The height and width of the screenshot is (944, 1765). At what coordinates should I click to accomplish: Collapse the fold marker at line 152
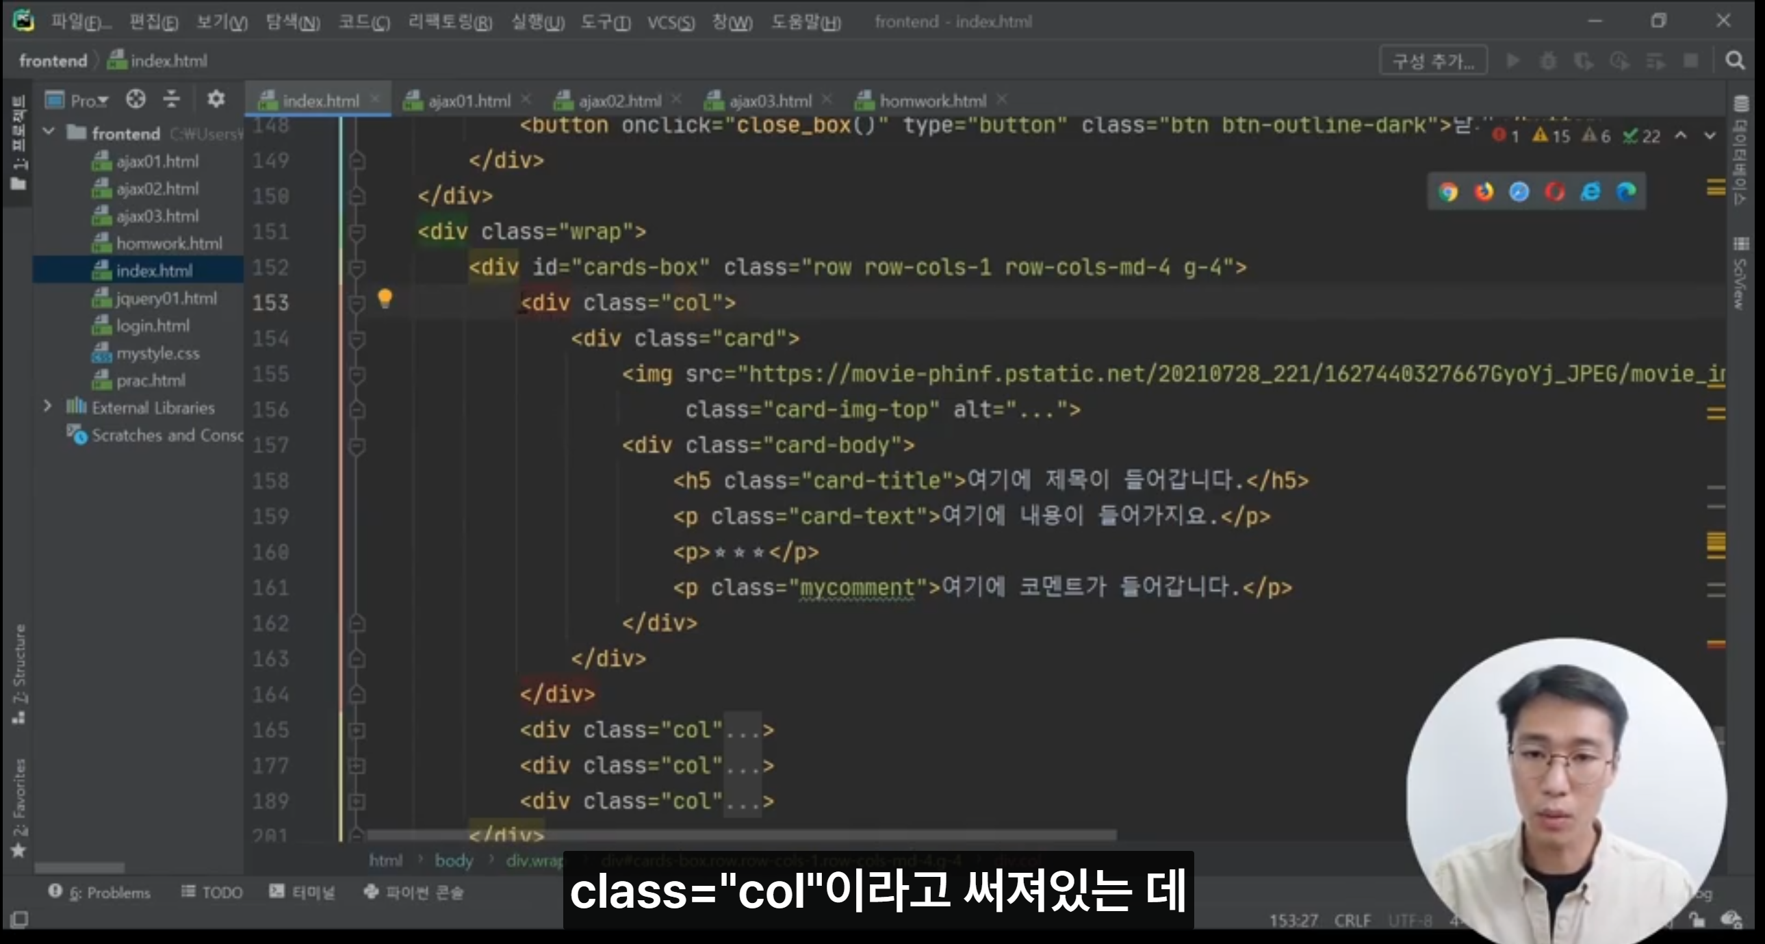coord(357,268)
